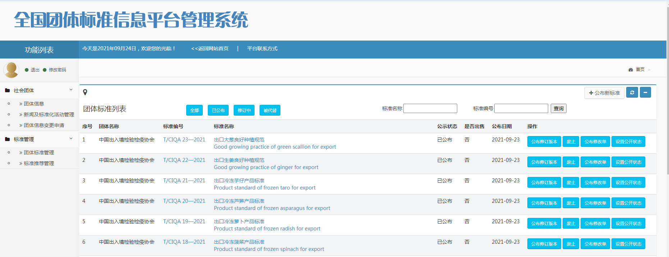Click the 标准管理 folder icon

[7, 139]
